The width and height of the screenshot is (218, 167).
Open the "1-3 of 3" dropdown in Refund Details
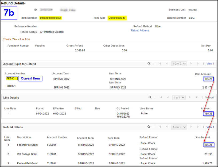pos(179,127)
